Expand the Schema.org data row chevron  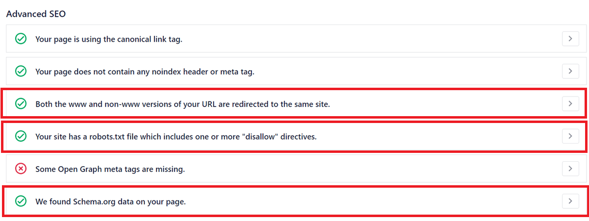[x=570, y=201]
